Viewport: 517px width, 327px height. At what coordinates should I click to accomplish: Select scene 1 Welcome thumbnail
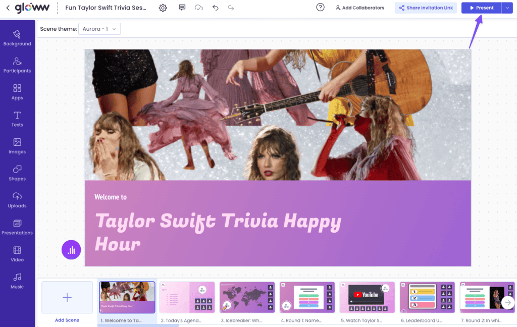(x=127, y=297)
